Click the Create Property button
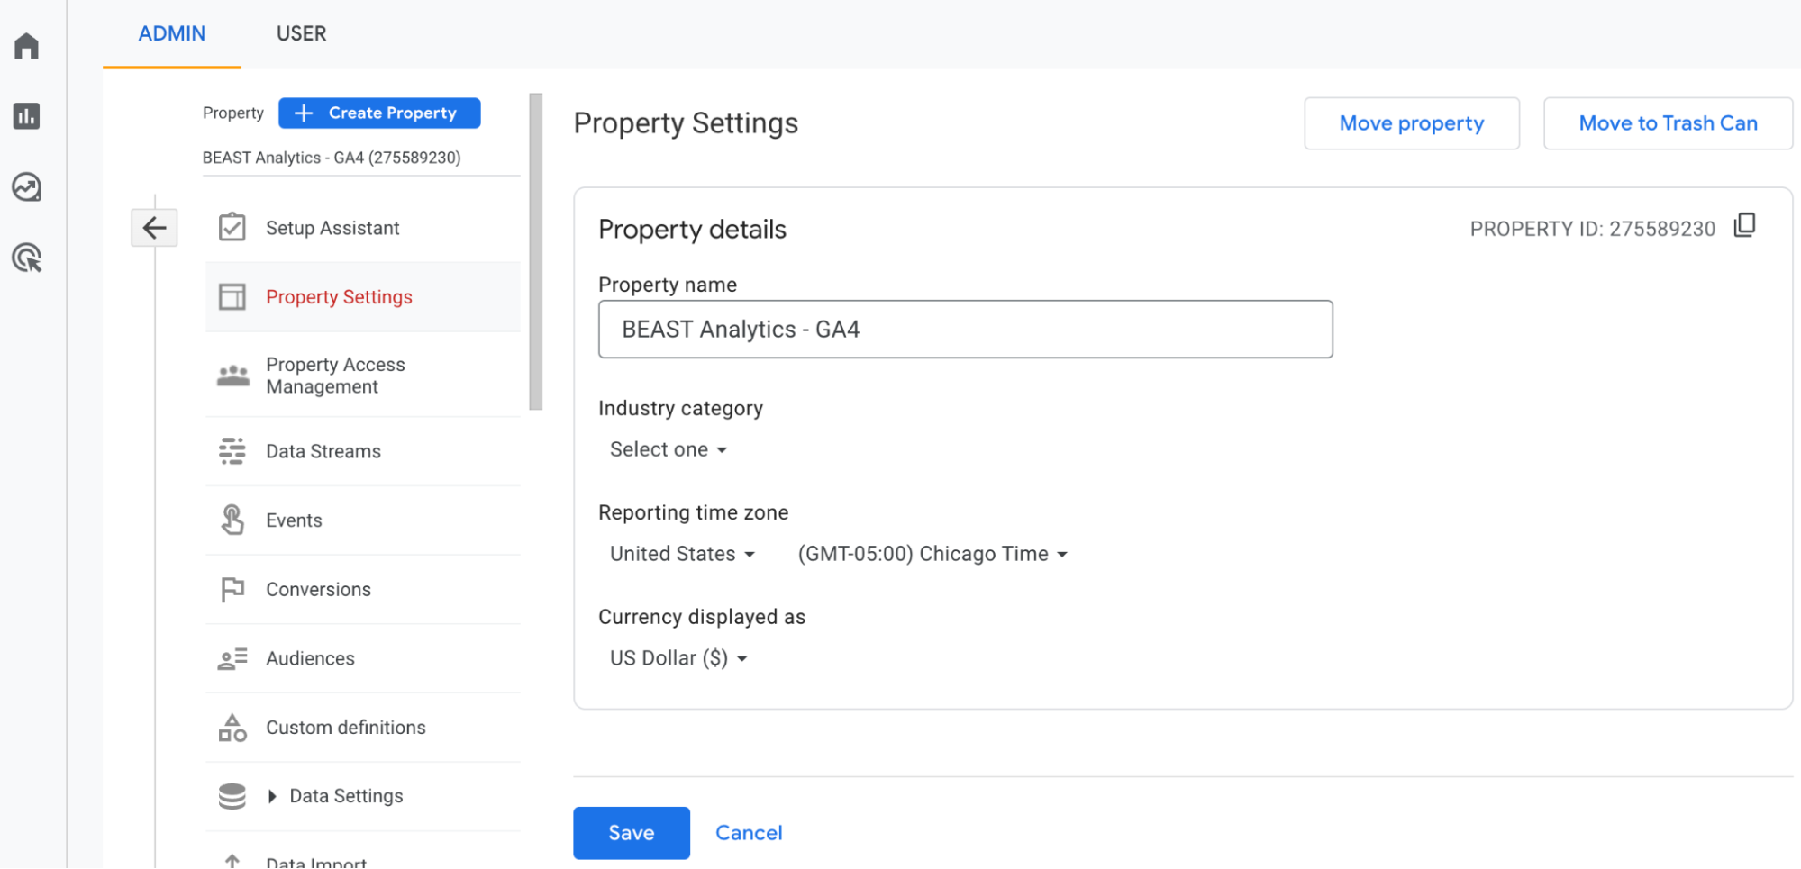Screen dimensions: 1801x869 (x=378, y=113)
